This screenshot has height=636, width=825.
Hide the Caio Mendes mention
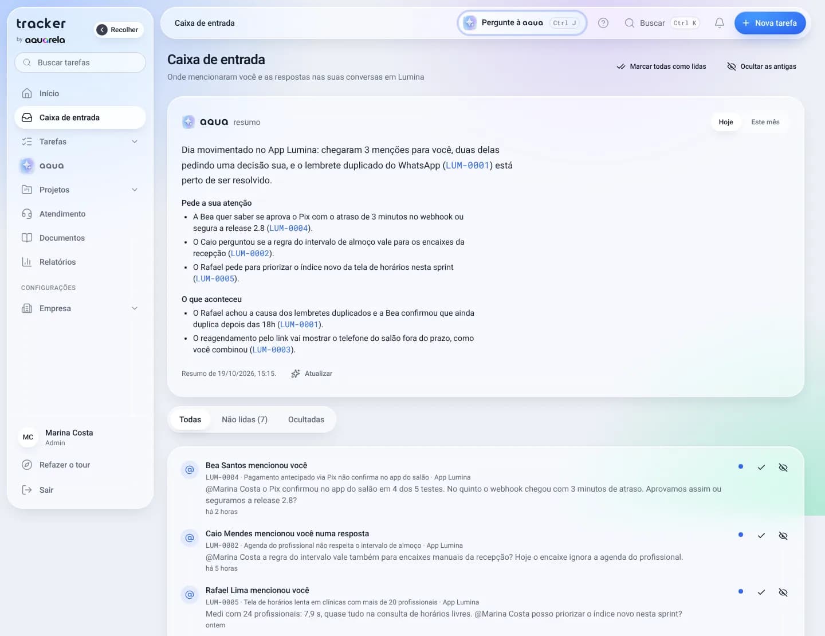tap(783, 536)
